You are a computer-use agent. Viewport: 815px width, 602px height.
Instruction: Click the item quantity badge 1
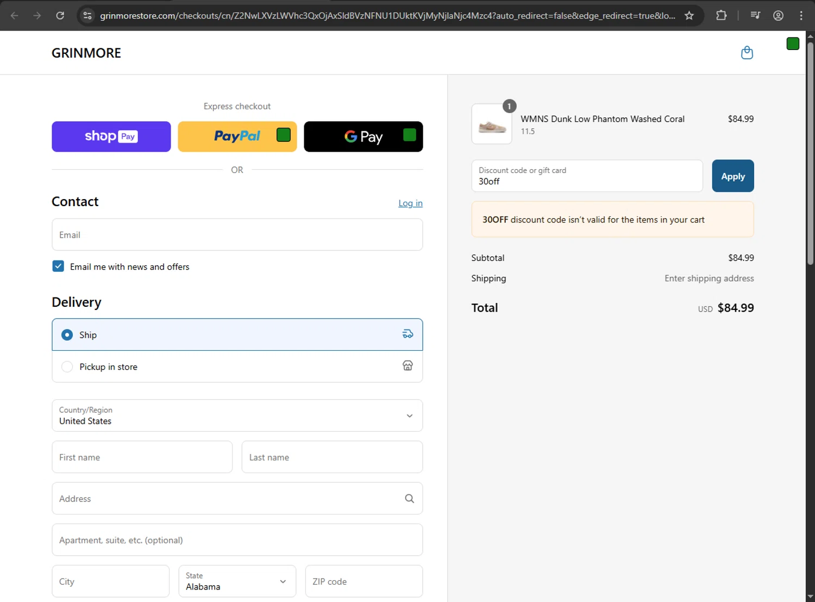(x=509, y=106)
